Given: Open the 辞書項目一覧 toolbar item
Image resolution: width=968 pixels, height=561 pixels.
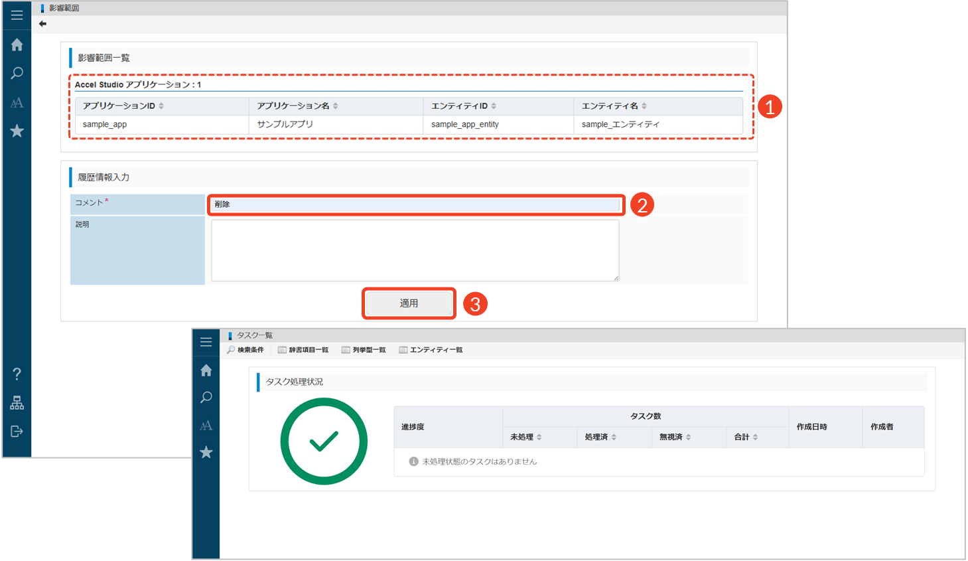Looking at the screenshot, I should (303, 350).
